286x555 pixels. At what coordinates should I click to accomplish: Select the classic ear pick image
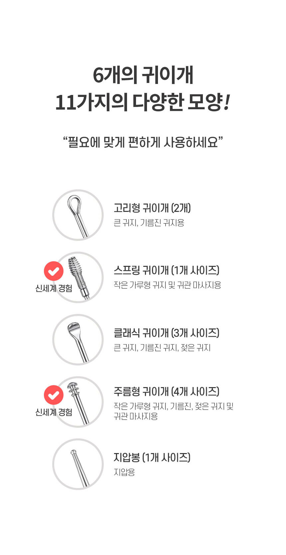click(78, 339)
